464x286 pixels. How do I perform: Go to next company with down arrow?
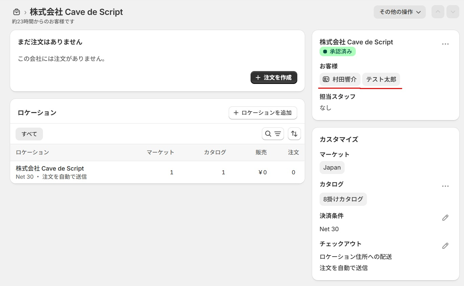pyautogui.click(x=453, y=12)
